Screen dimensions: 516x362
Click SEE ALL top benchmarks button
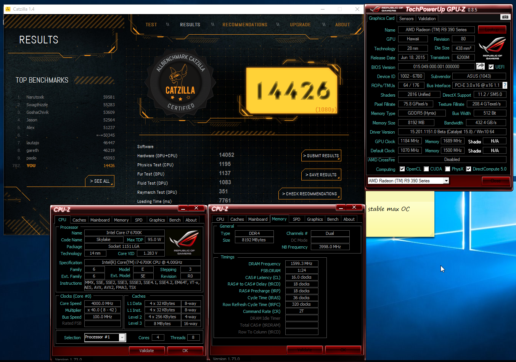[x=100, y=181]
